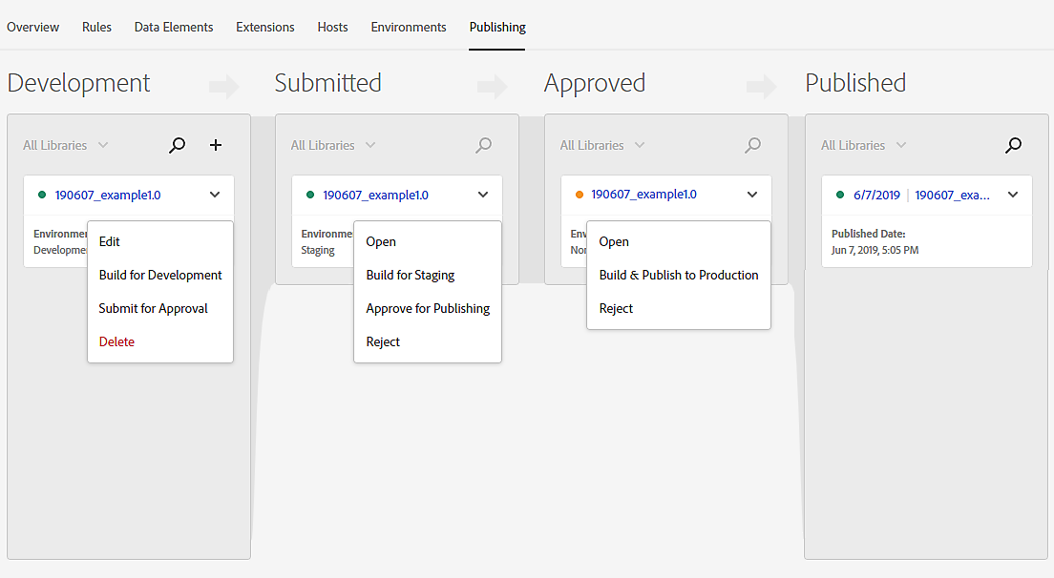Expand chevron on Submitted 190607_example1.0 card

(483, 195)
